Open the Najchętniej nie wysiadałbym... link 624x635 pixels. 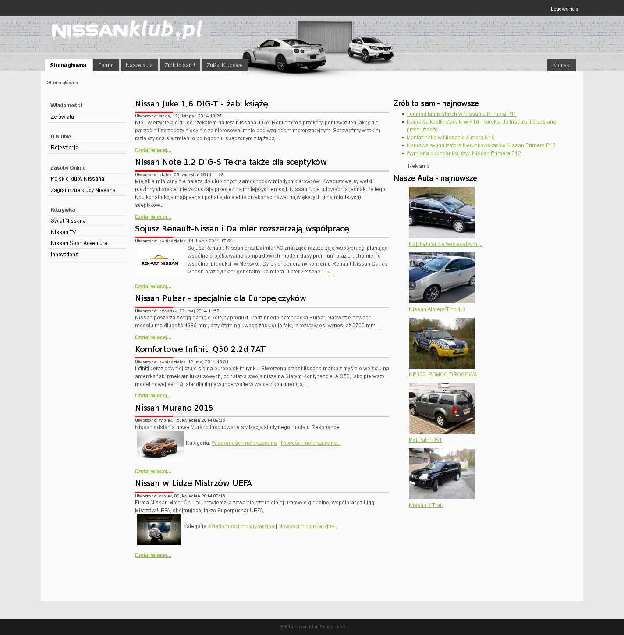446,244
